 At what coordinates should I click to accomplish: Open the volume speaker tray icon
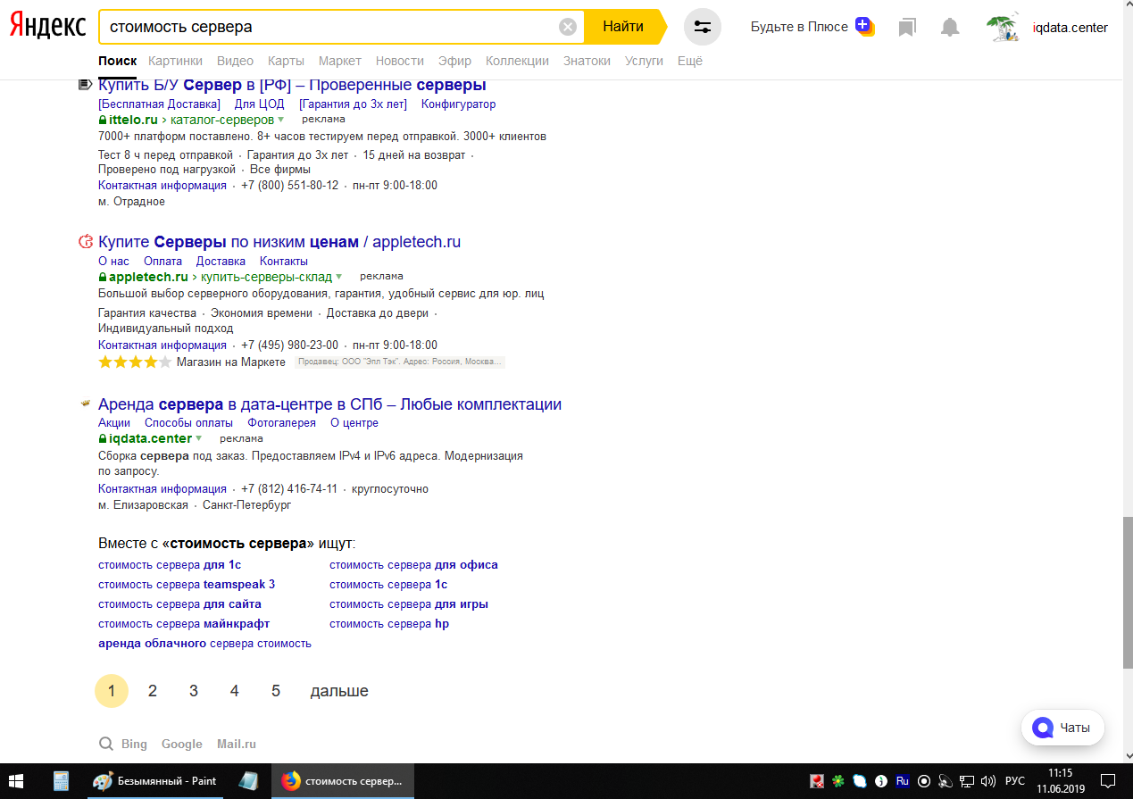(x=987, y=781)
